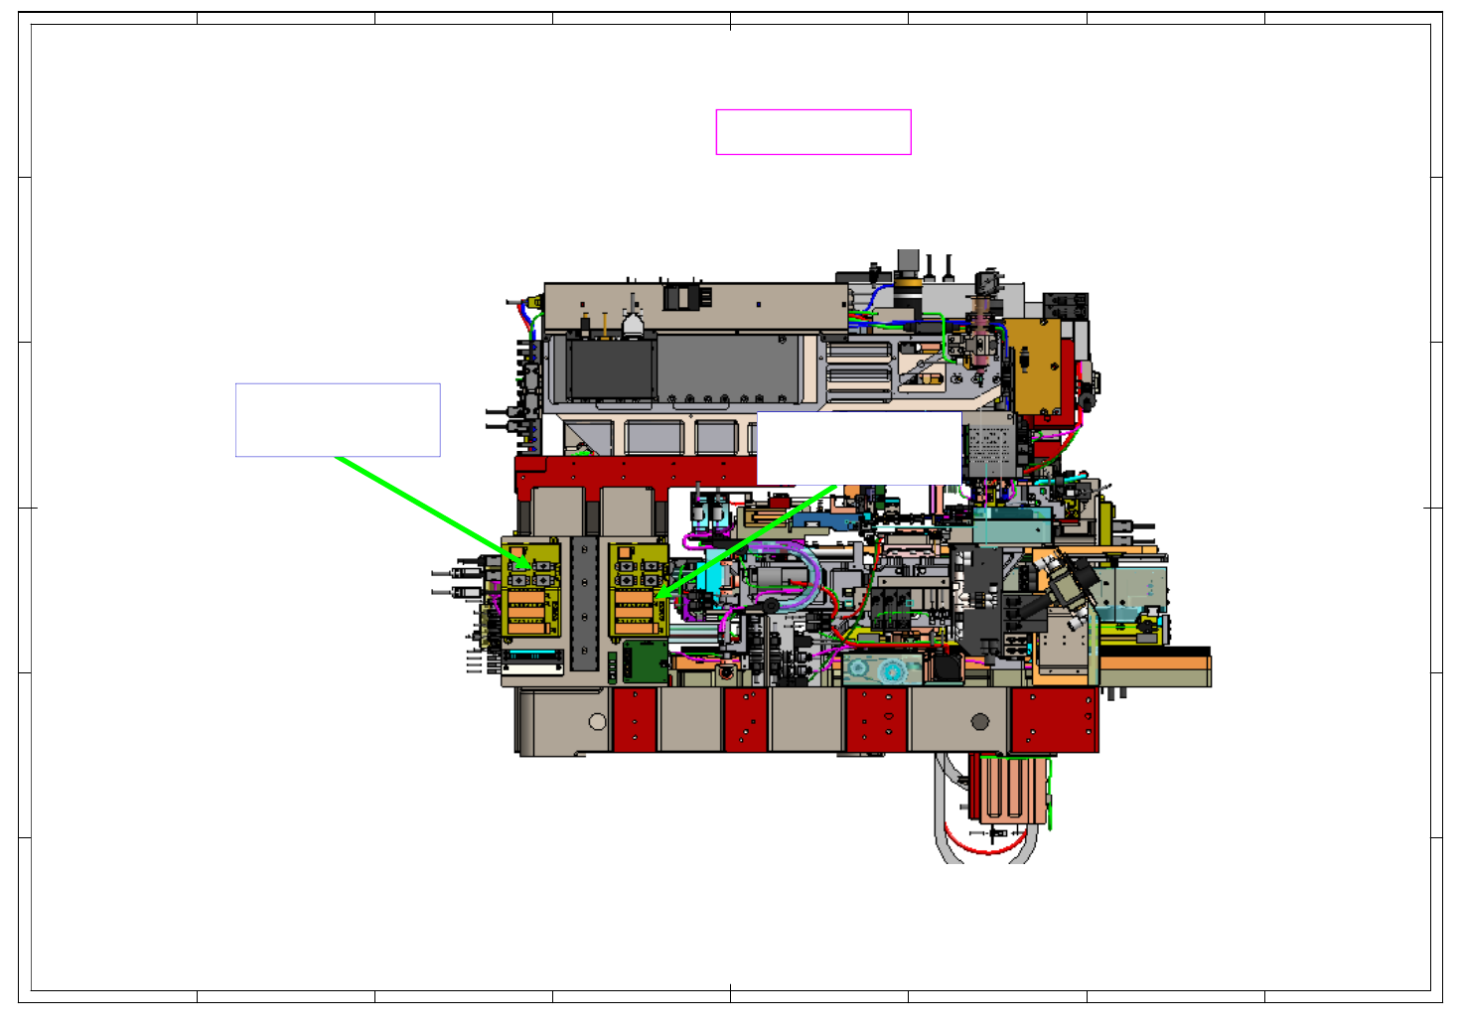
Task: Select the empty magenta-bordered text box
Action: (813, 132)
